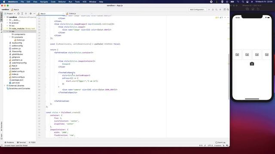275x154 pixels.
Task: Click the Expand All icon in Project toolbar
Action: (22, 13)
